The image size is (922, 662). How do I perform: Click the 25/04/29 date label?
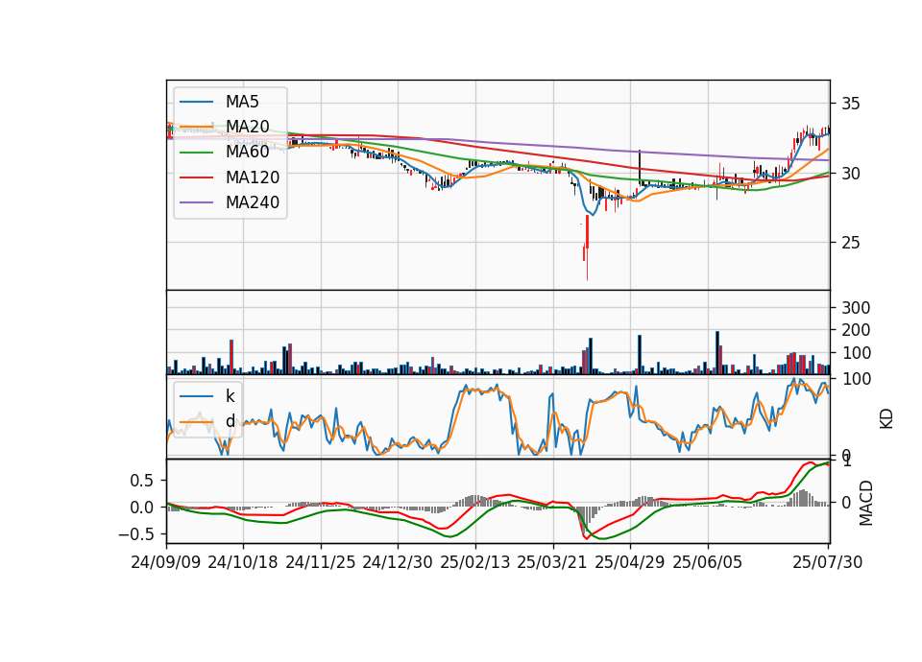point(630,562)
